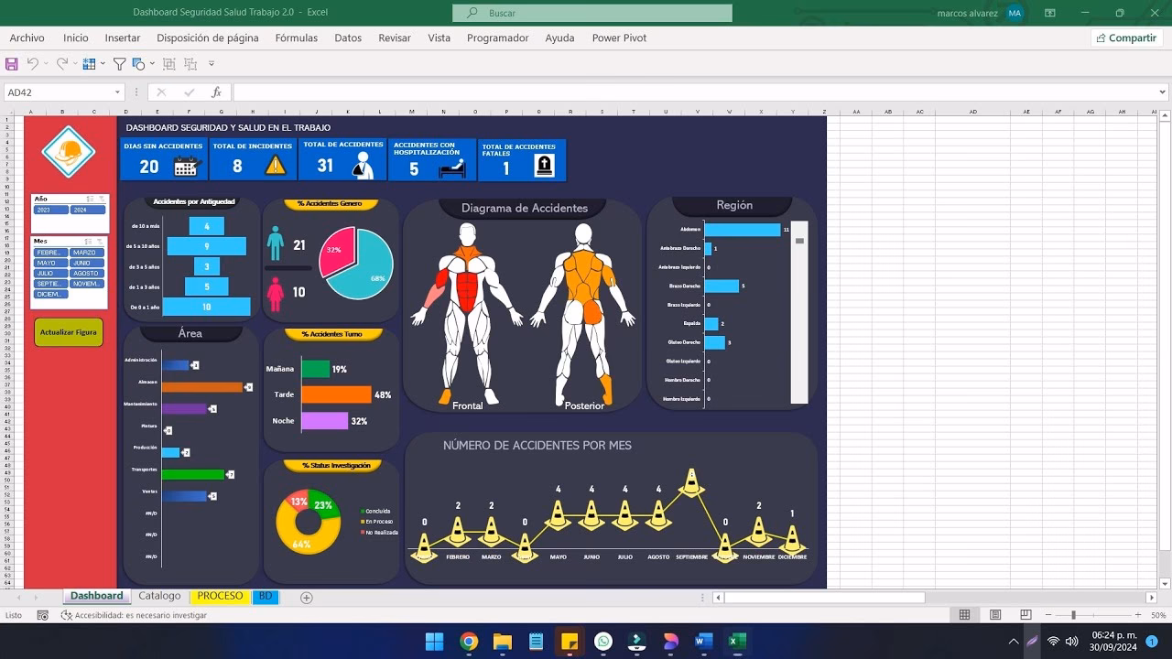This screenshot has height=659, width=1172.
Task: Click the zoom slider in status bar
Action: click(x=1073, y=615)
